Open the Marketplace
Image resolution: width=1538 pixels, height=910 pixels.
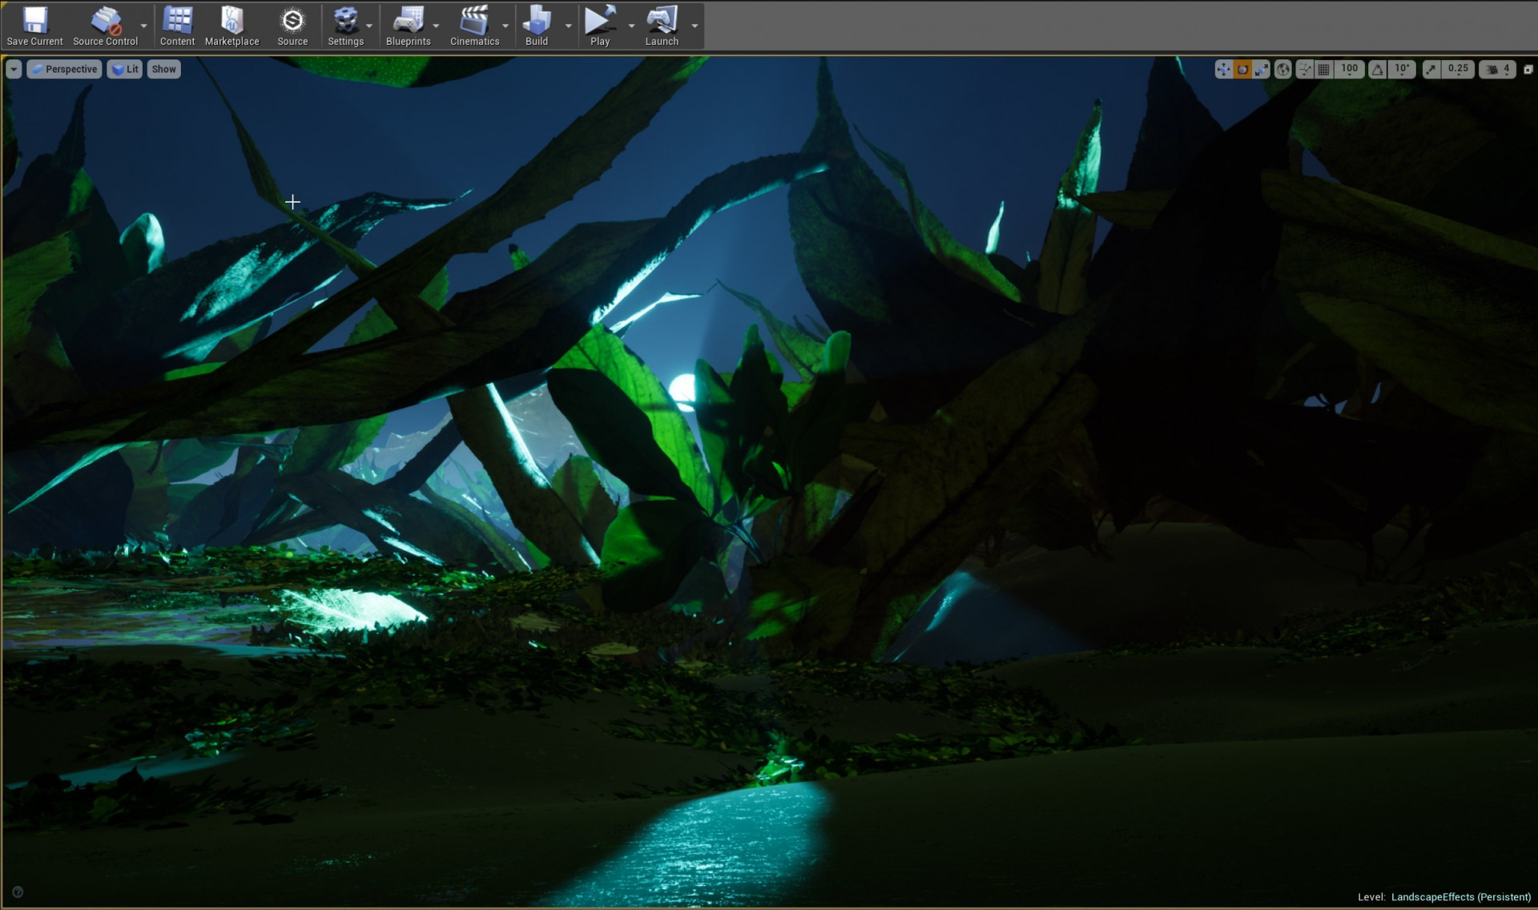(x=232, y=26)
